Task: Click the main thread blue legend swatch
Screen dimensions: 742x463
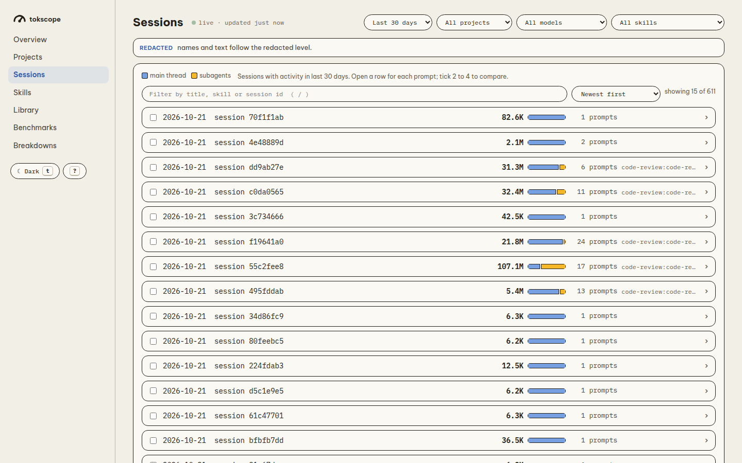Action: [145, 76]
